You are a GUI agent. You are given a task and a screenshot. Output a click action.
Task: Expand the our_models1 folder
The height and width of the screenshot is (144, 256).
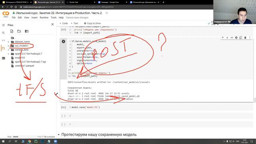(x=8, y=46)
